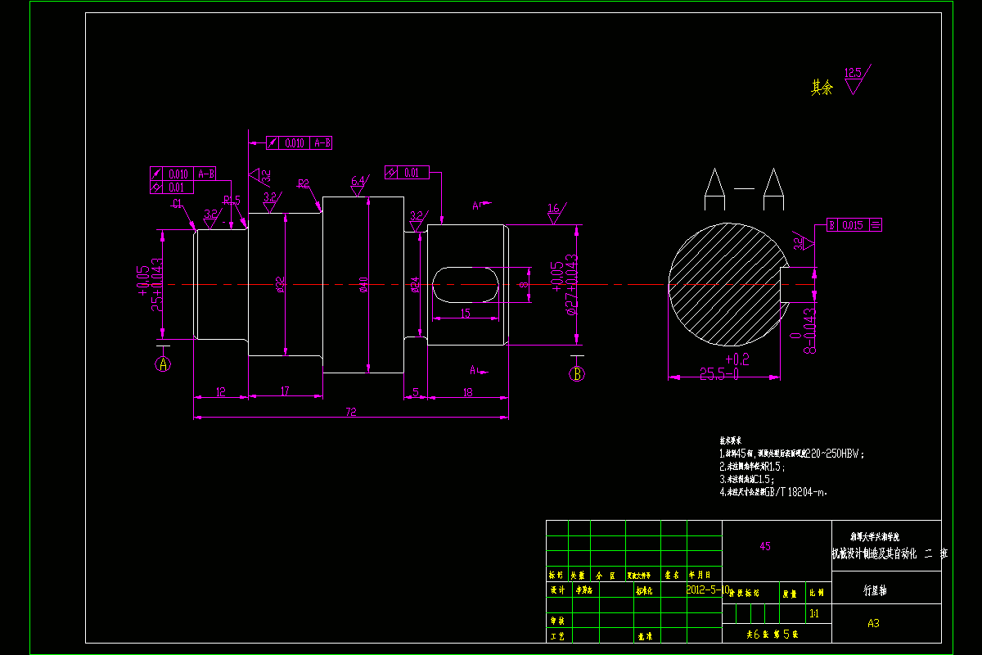Click the 比例 label cell
Image resolution: width=982 pixels, height=655 pixels.
click(817, 593)
